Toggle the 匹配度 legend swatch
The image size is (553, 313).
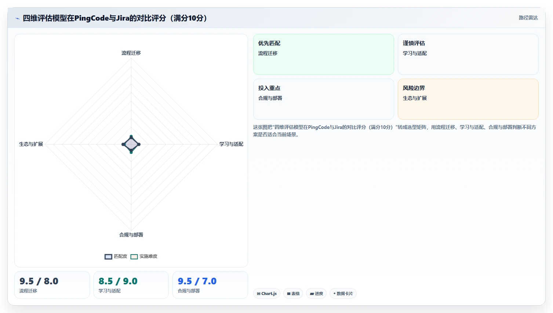point(108,256)
